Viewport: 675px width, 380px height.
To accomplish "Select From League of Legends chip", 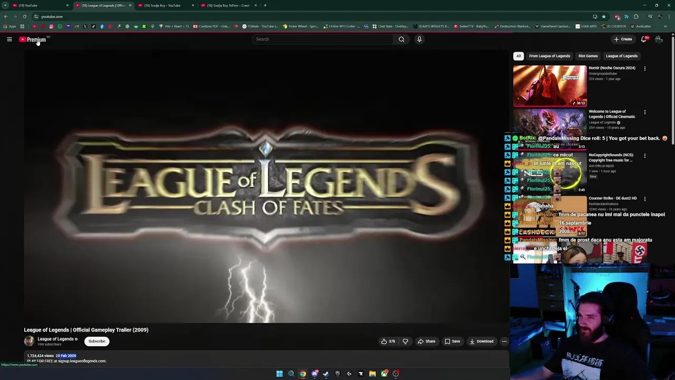I will [549, 56].
